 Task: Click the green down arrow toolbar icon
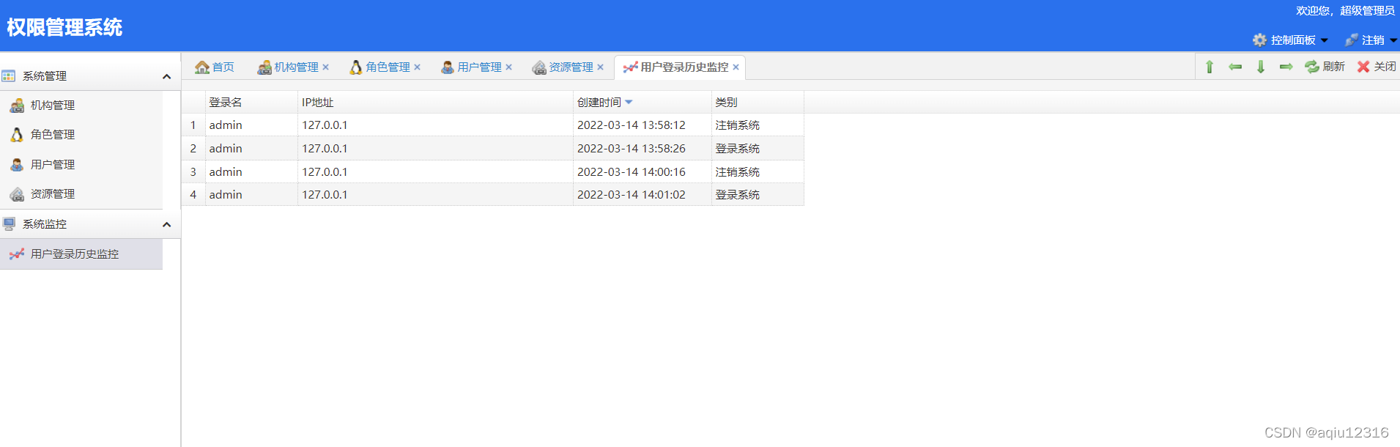click(x=1261, y=67)
